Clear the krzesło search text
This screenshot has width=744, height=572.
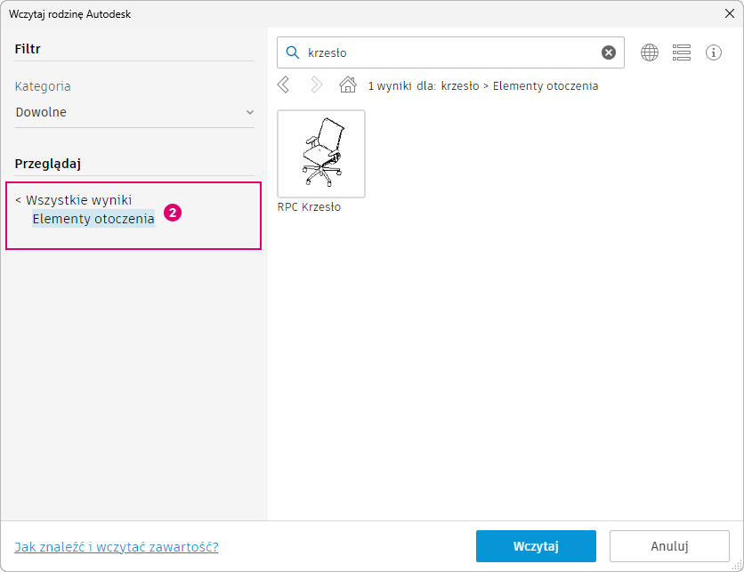[609, 52]
